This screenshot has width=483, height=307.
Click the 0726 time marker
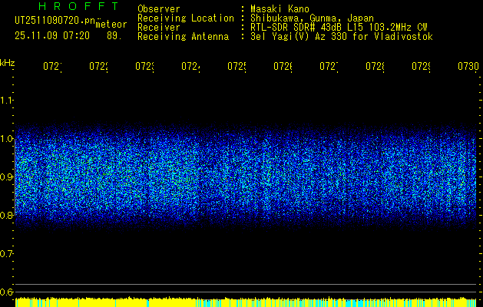(283, 67)
